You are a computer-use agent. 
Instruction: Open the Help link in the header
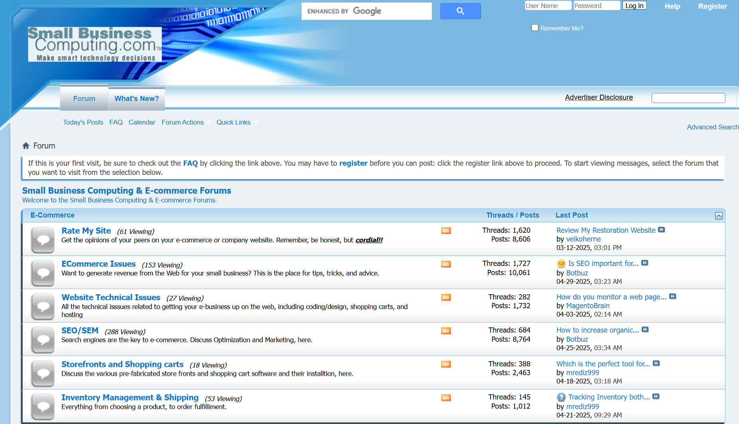[672, 6]
